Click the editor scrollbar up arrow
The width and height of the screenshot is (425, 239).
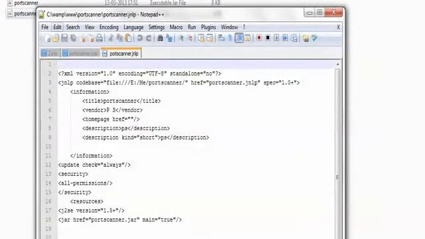tap(337, 64)
